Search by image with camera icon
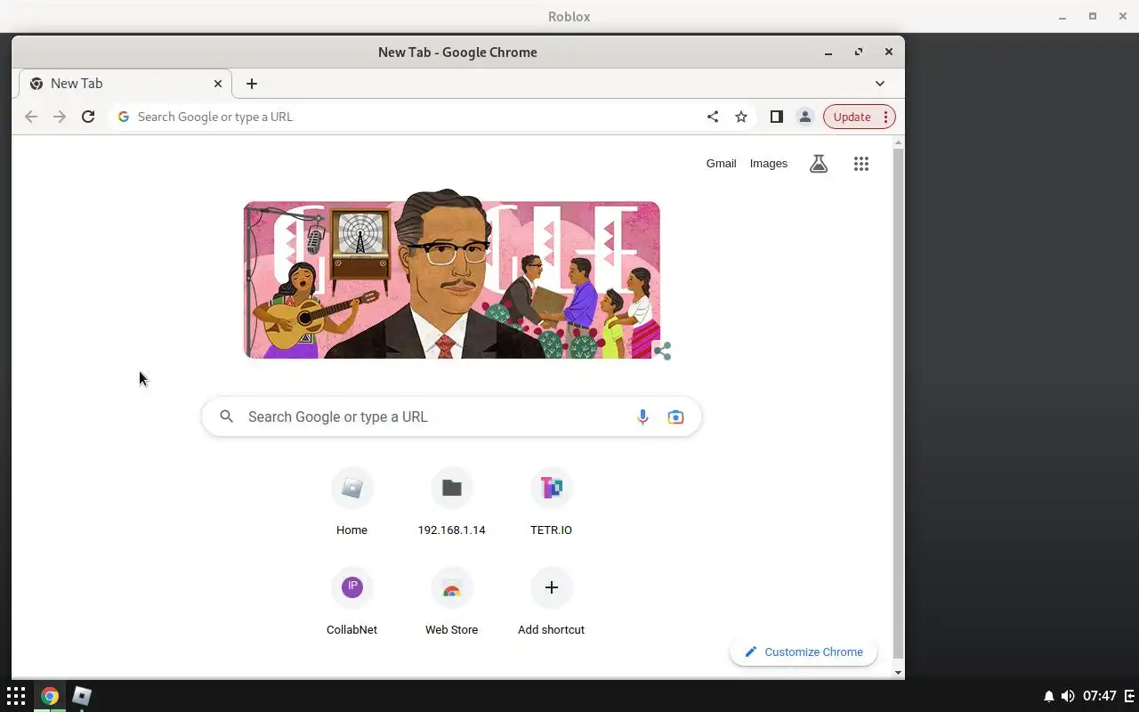The image size is (1139, 712). (675, 417)
